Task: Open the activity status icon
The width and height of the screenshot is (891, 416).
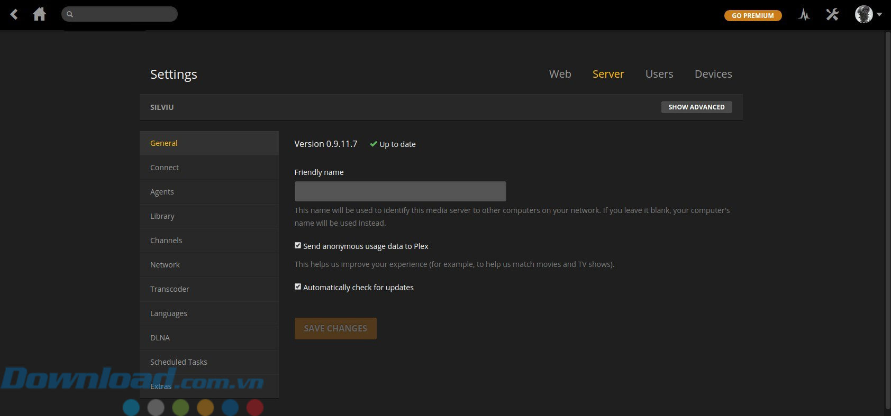Action: [804, 15]
